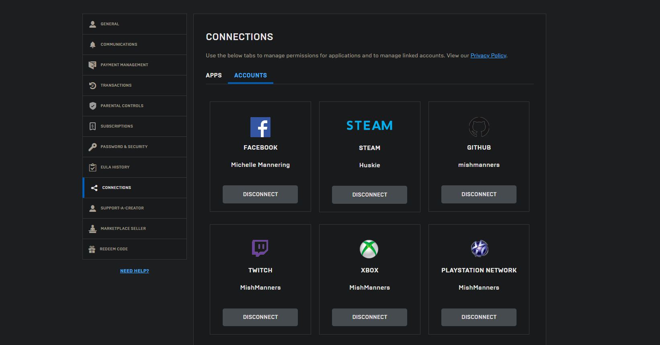The image size is (660, 345).
Task: Disconnect the PlayStation Network account
Action: pos(479,317)
